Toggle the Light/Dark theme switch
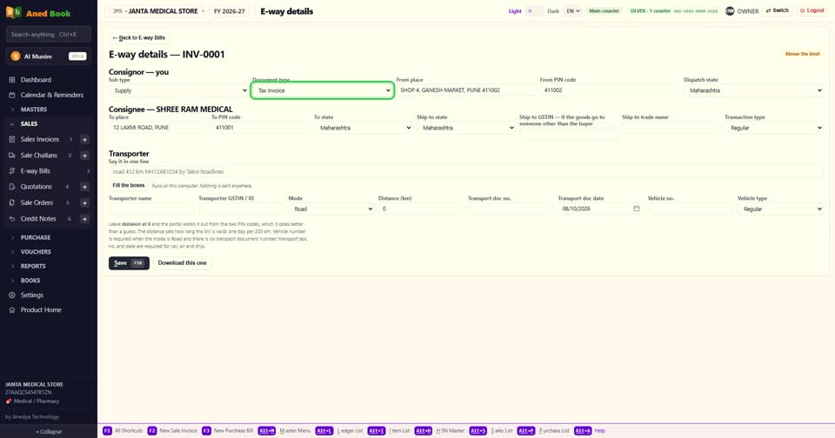Image resolution: width=835 pixels, height=438 pixels. click(534, 10)
